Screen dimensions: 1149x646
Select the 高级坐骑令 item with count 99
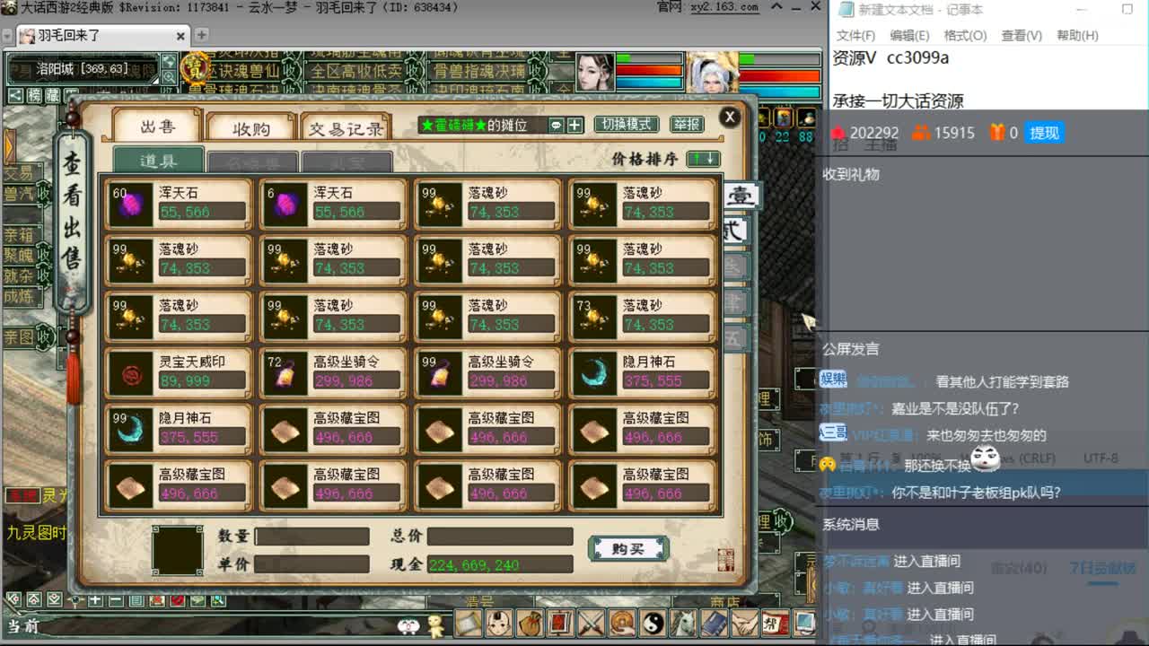point(487,372)
